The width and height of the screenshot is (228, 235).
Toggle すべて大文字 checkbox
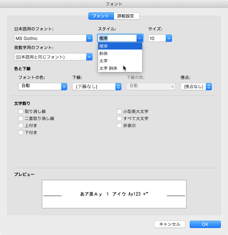tap(119, 118)
